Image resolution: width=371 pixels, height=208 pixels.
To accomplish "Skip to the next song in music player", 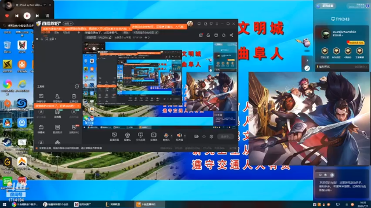I will pyautogui.click(x=37, y=16).
